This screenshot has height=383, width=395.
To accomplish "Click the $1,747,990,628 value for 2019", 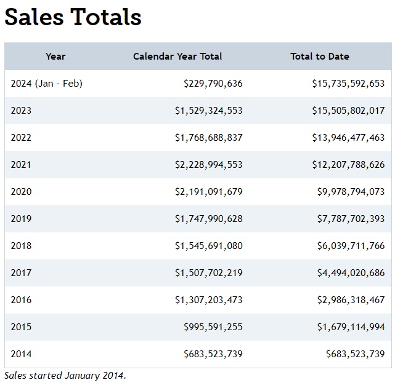I will (209, 219).
